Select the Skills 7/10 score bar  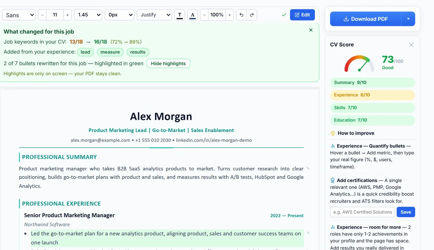373,108
